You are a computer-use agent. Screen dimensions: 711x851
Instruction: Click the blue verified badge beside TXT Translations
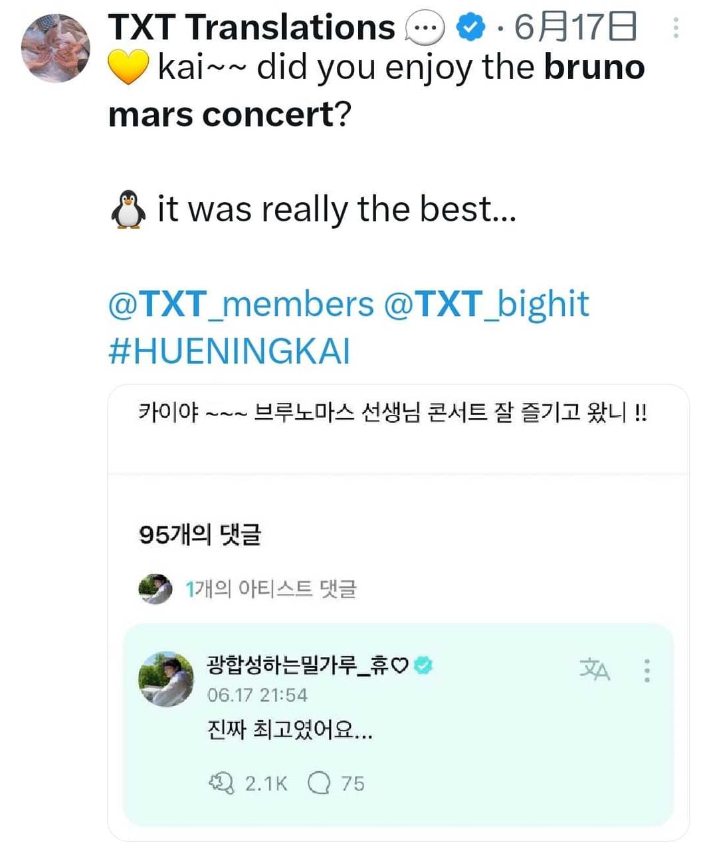pyautogui.click(x=470, y=28)
